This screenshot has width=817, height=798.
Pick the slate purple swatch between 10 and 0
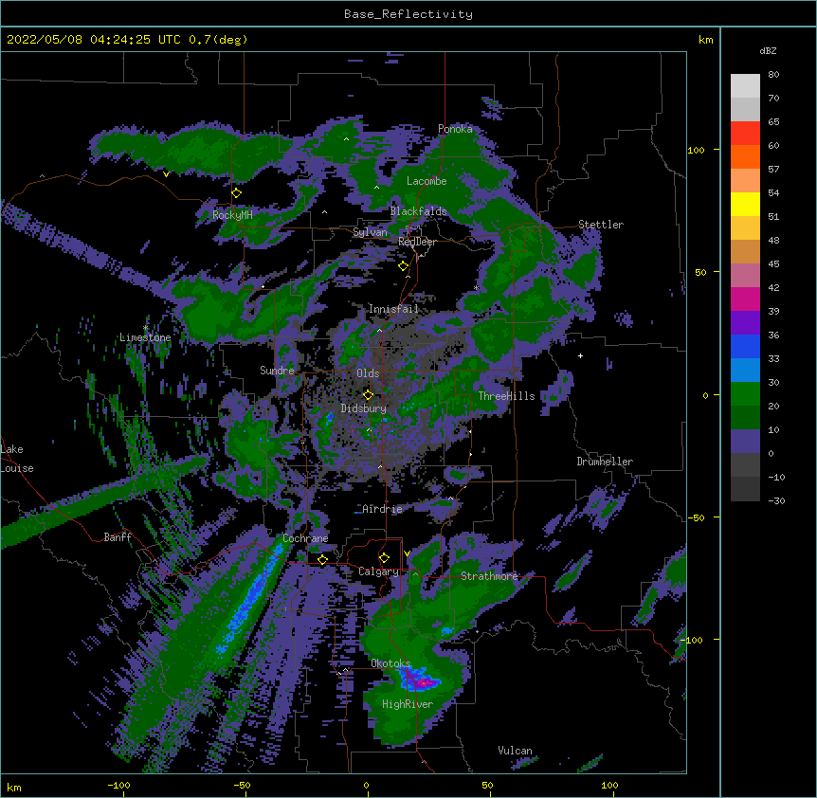[x=745, y=442]
